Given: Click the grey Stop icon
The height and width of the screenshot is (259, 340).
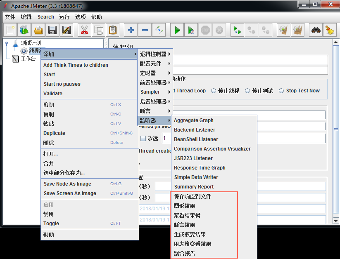Looking at the screenshot, I should [205, 30].
